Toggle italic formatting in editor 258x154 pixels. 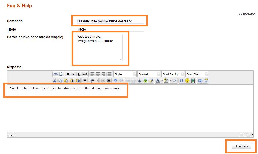[74, 74]
